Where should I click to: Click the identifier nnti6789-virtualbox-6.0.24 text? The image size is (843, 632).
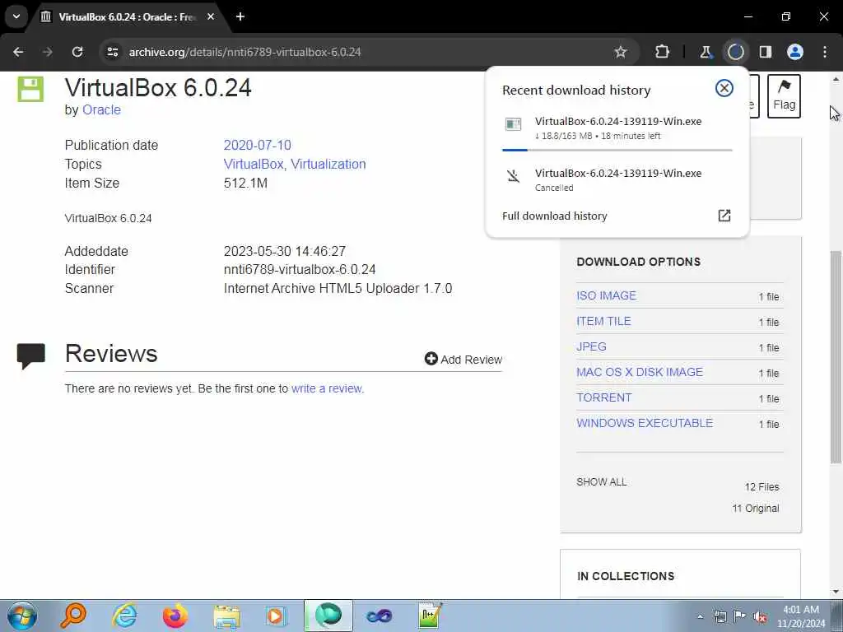[x=300, y=269]
